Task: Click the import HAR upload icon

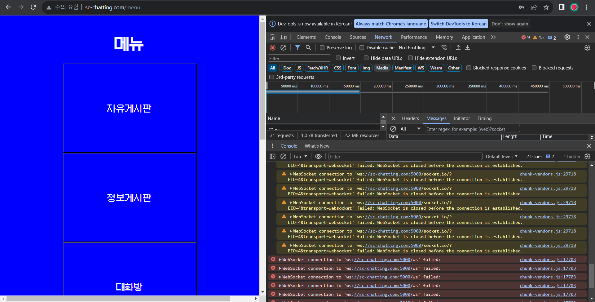Action: [458, 47]
